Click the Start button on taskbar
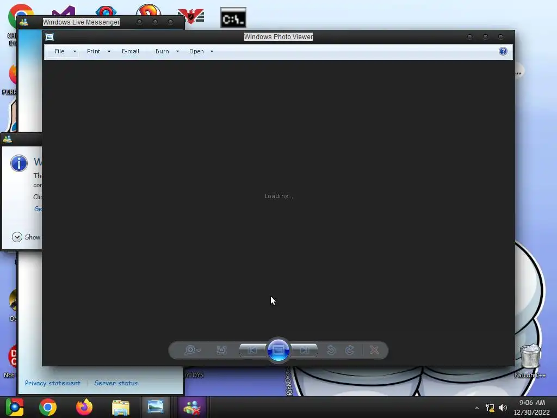The width and height of the screenshot is (557, 418). (15, 407)
